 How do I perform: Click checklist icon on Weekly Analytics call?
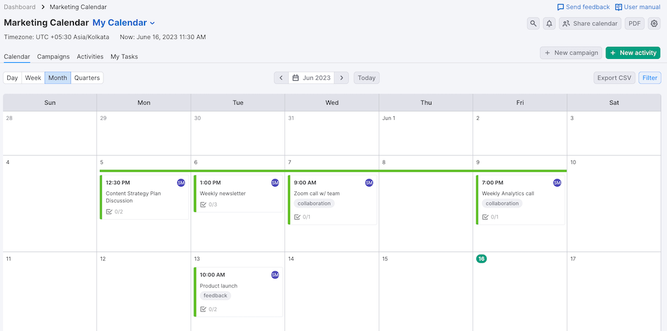coord(485,217)
